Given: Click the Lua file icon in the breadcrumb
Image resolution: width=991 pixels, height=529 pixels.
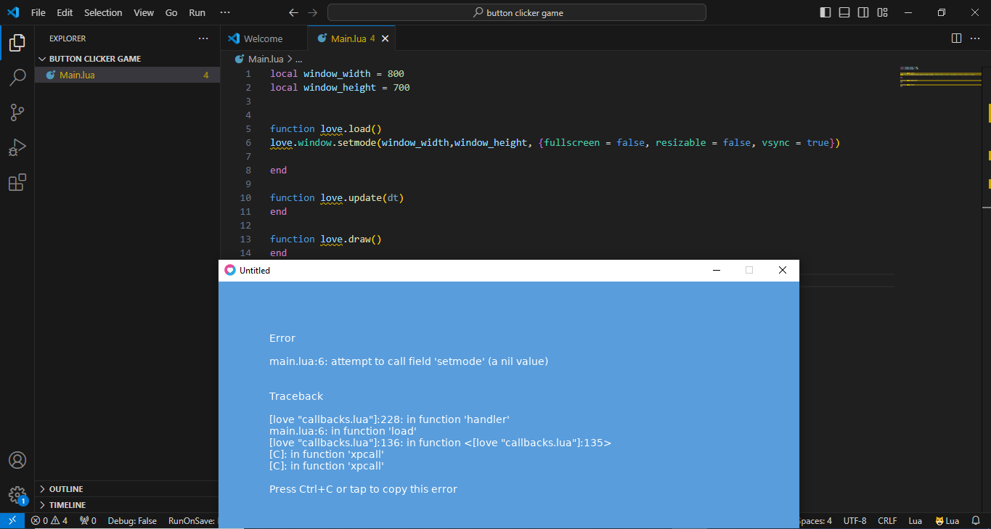Looking at the screenshot, I should [239, 60].
